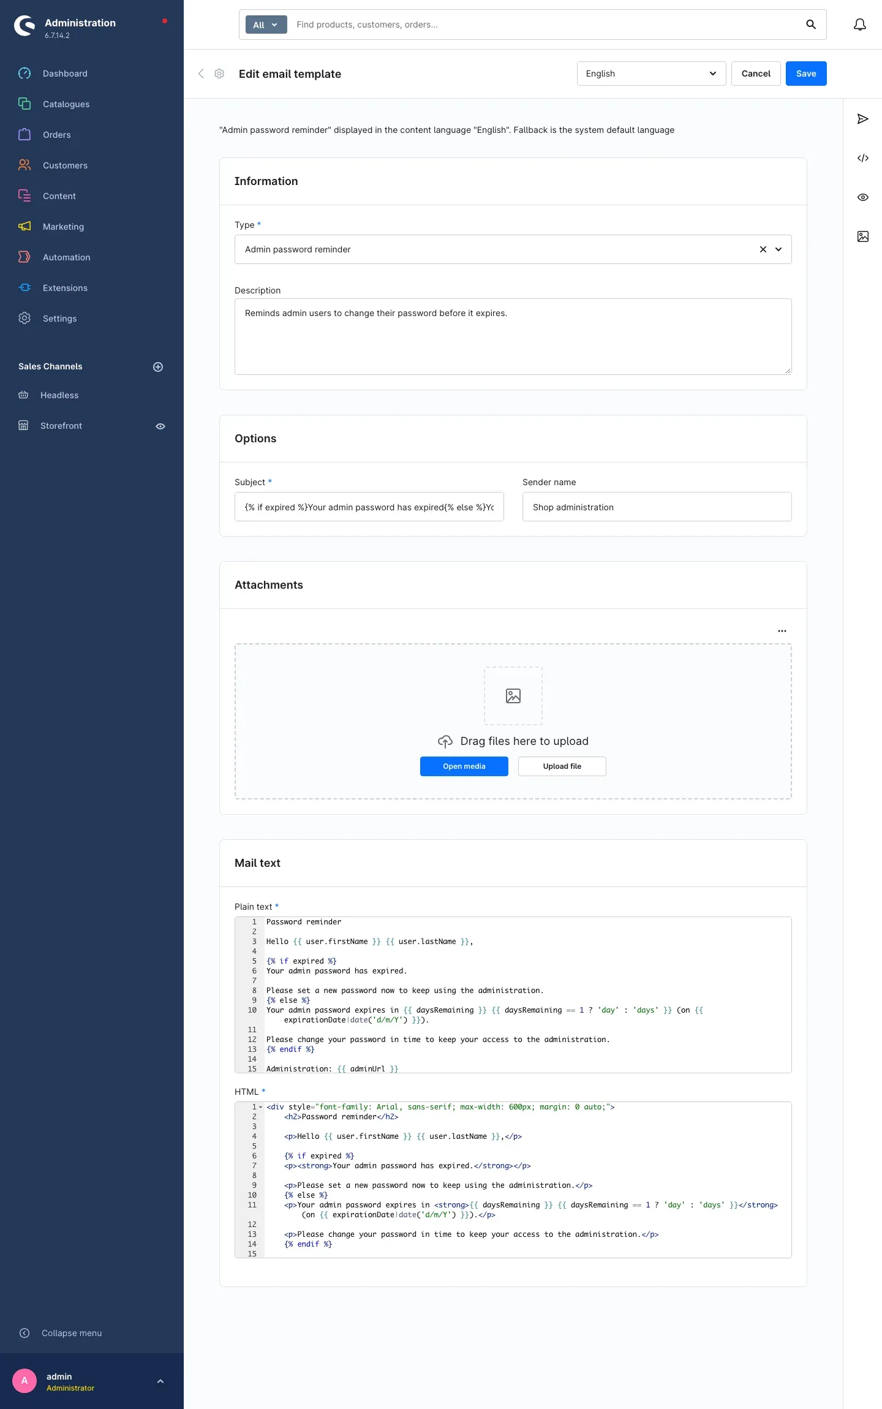Click the Extensions plug icon
Image resolution: width=882 pixels, height=1409 pixels.
(x=24, y=288)
